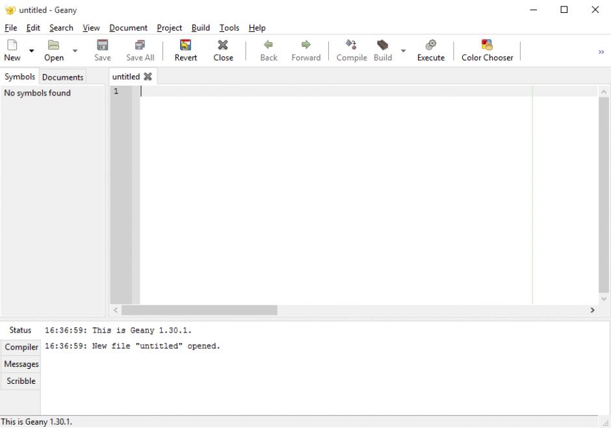Open the Document menu
The height and width of the screenshot is (428, 611).
click(x=128, y=28)
